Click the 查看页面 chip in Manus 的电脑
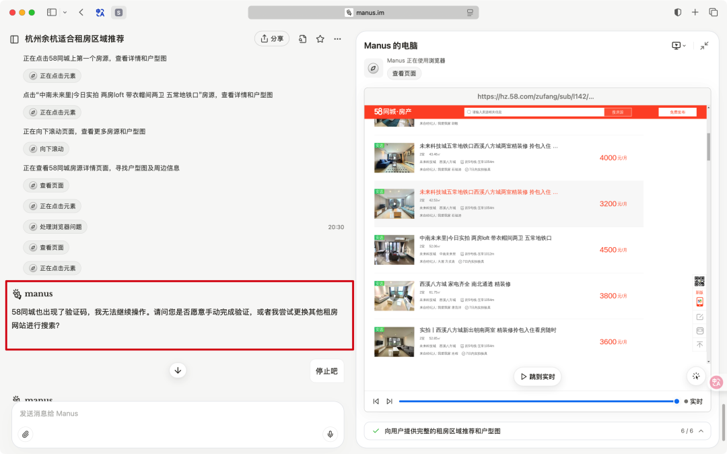The height and width of the screenshot is (454, 727). [405, 73]
